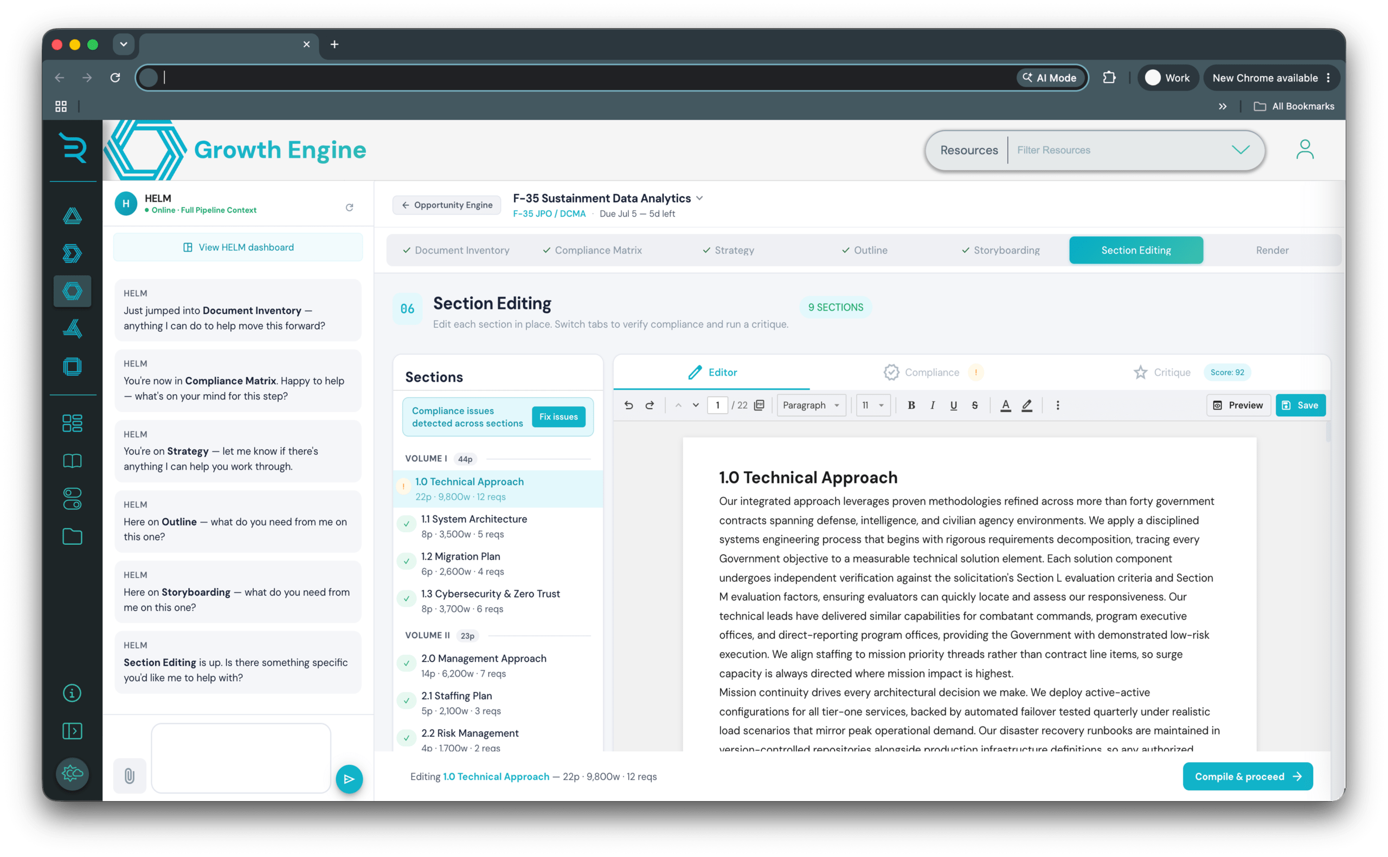Open the more options kebab in editor toolbar
Image resolution: width=1388 pixels, height=857 pixels.
[1057, 405]
